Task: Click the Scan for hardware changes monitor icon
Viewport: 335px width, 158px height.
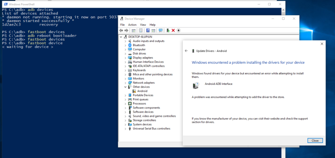Action: [x=160, y=30]
